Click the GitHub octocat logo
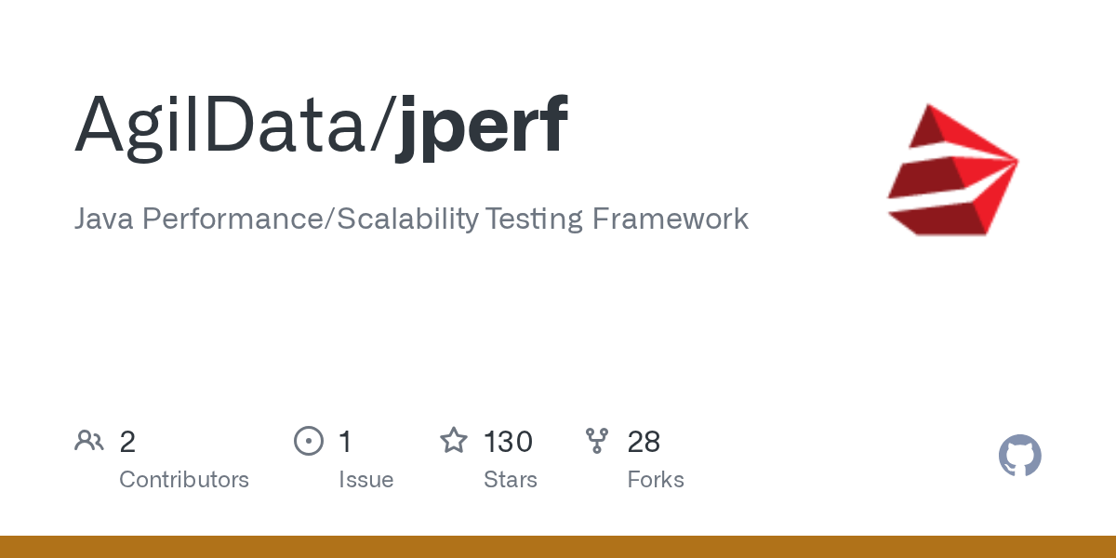This screenshot has height=558, width=1116. (1020, 456)
